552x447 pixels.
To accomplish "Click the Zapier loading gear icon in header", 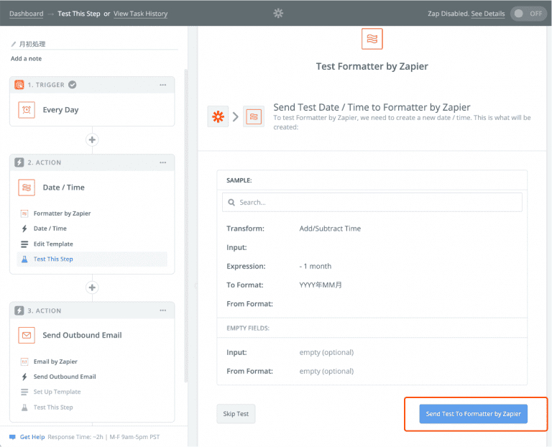I will tap(279, 14).
